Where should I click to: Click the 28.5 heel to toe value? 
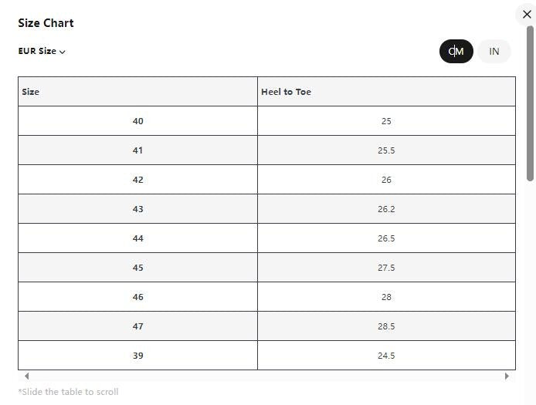coord(386,326)
